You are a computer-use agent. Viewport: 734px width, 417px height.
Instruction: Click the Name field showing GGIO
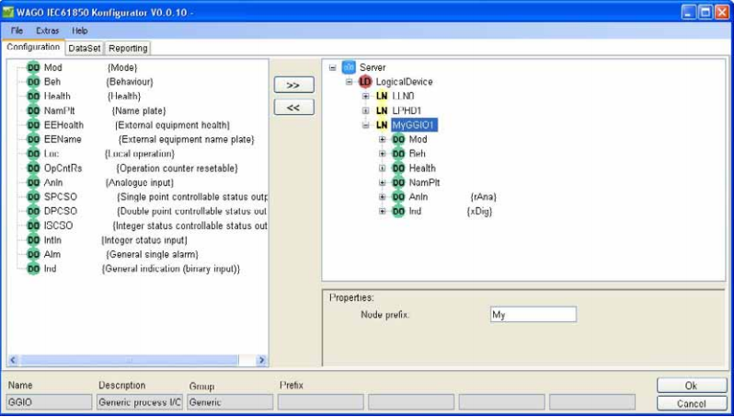[x=49, y=402]
